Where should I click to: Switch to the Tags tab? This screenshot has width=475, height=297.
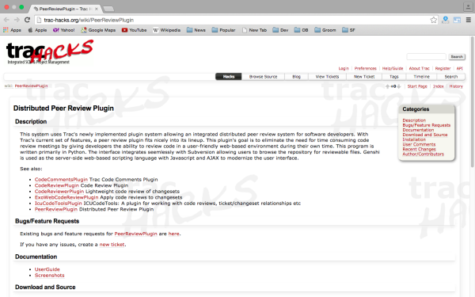point(394,77)
